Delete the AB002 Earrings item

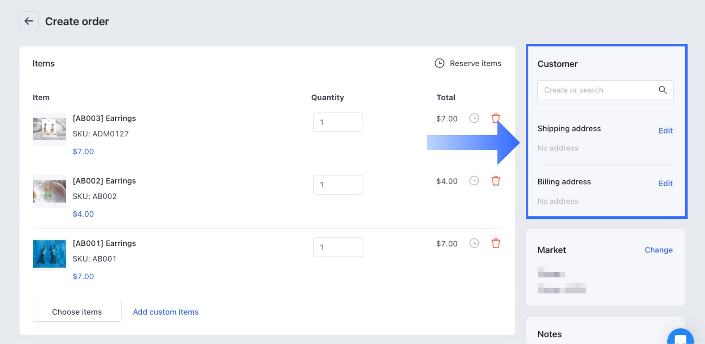click(496, 181)
